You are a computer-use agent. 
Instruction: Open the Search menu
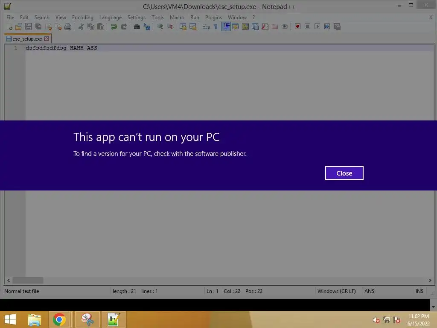click(42, 17)
